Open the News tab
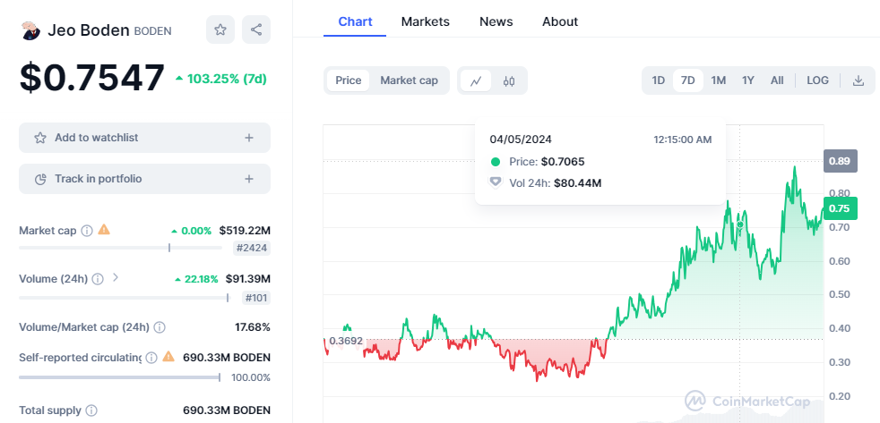Screen dimensions: 880x423 click(496, 21)
